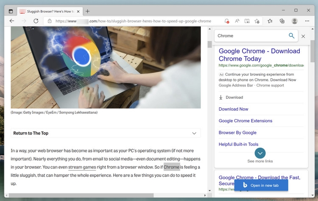The width and height of the screenshot is (318, 201).
Task: Open the Google Chrome Extensions link
Action: [x=245, y=121]
